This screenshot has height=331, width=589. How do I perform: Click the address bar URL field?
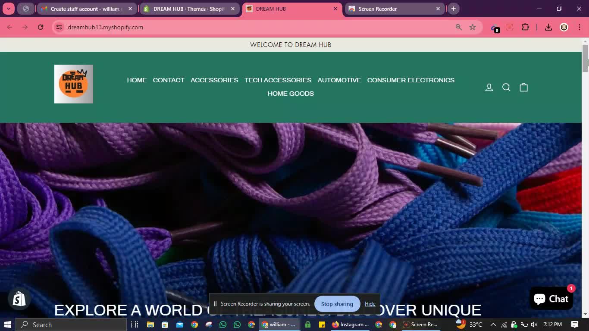click(x=259, y=27)
